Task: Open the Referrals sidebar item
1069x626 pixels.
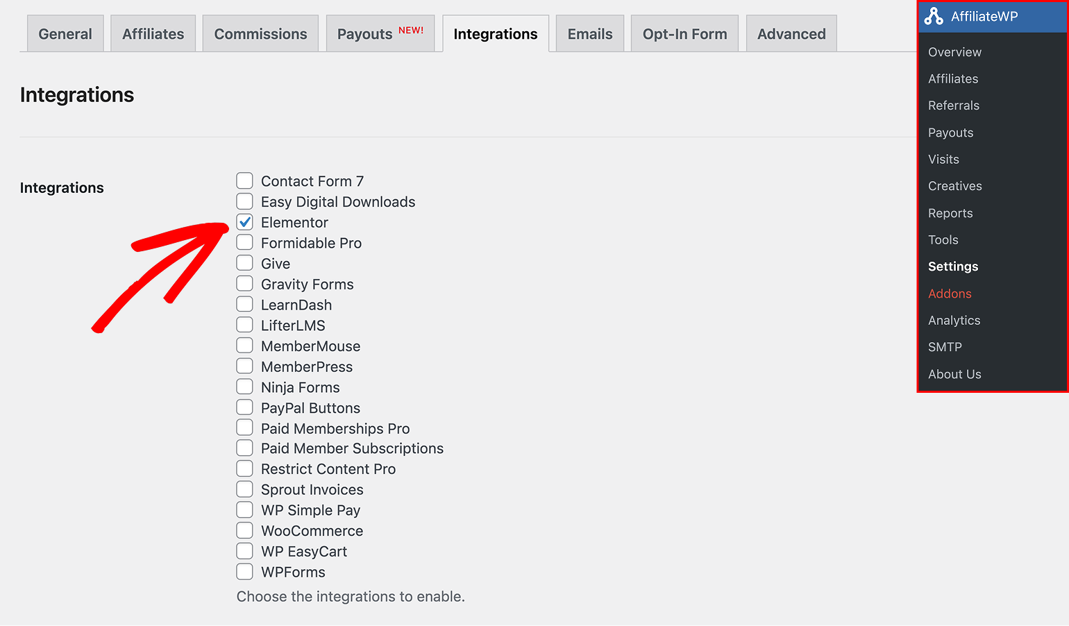Action: [954, 105]
